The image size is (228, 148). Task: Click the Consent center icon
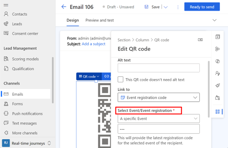click(x=6, y=33)
